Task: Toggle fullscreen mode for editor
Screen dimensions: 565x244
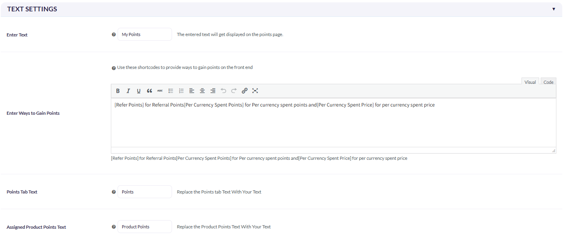Action: 255,91
